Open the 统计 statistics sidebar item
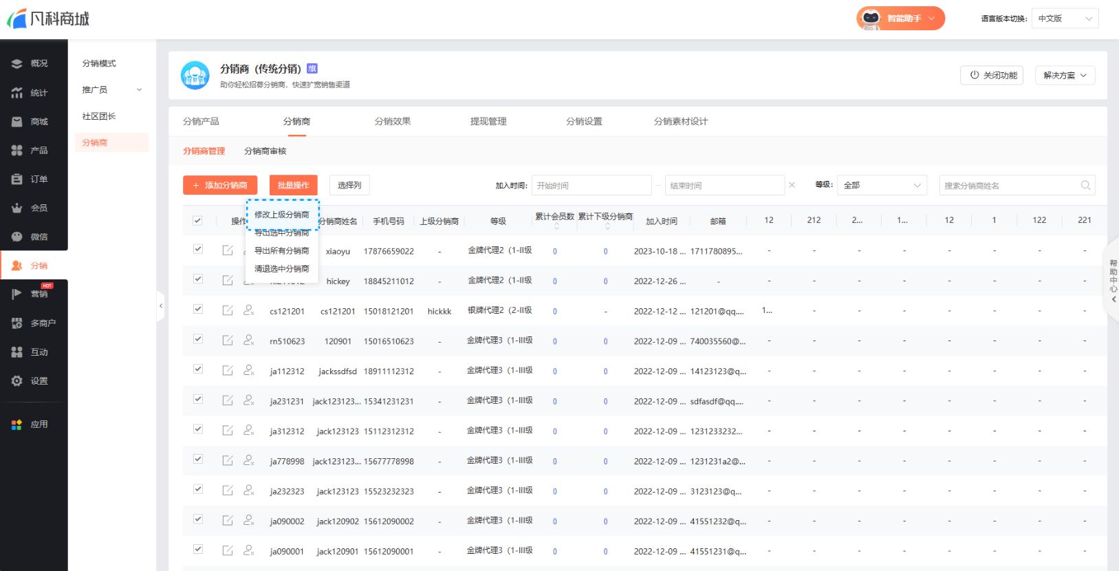Screen dimensions: 1119x571 tap(30, 93)
